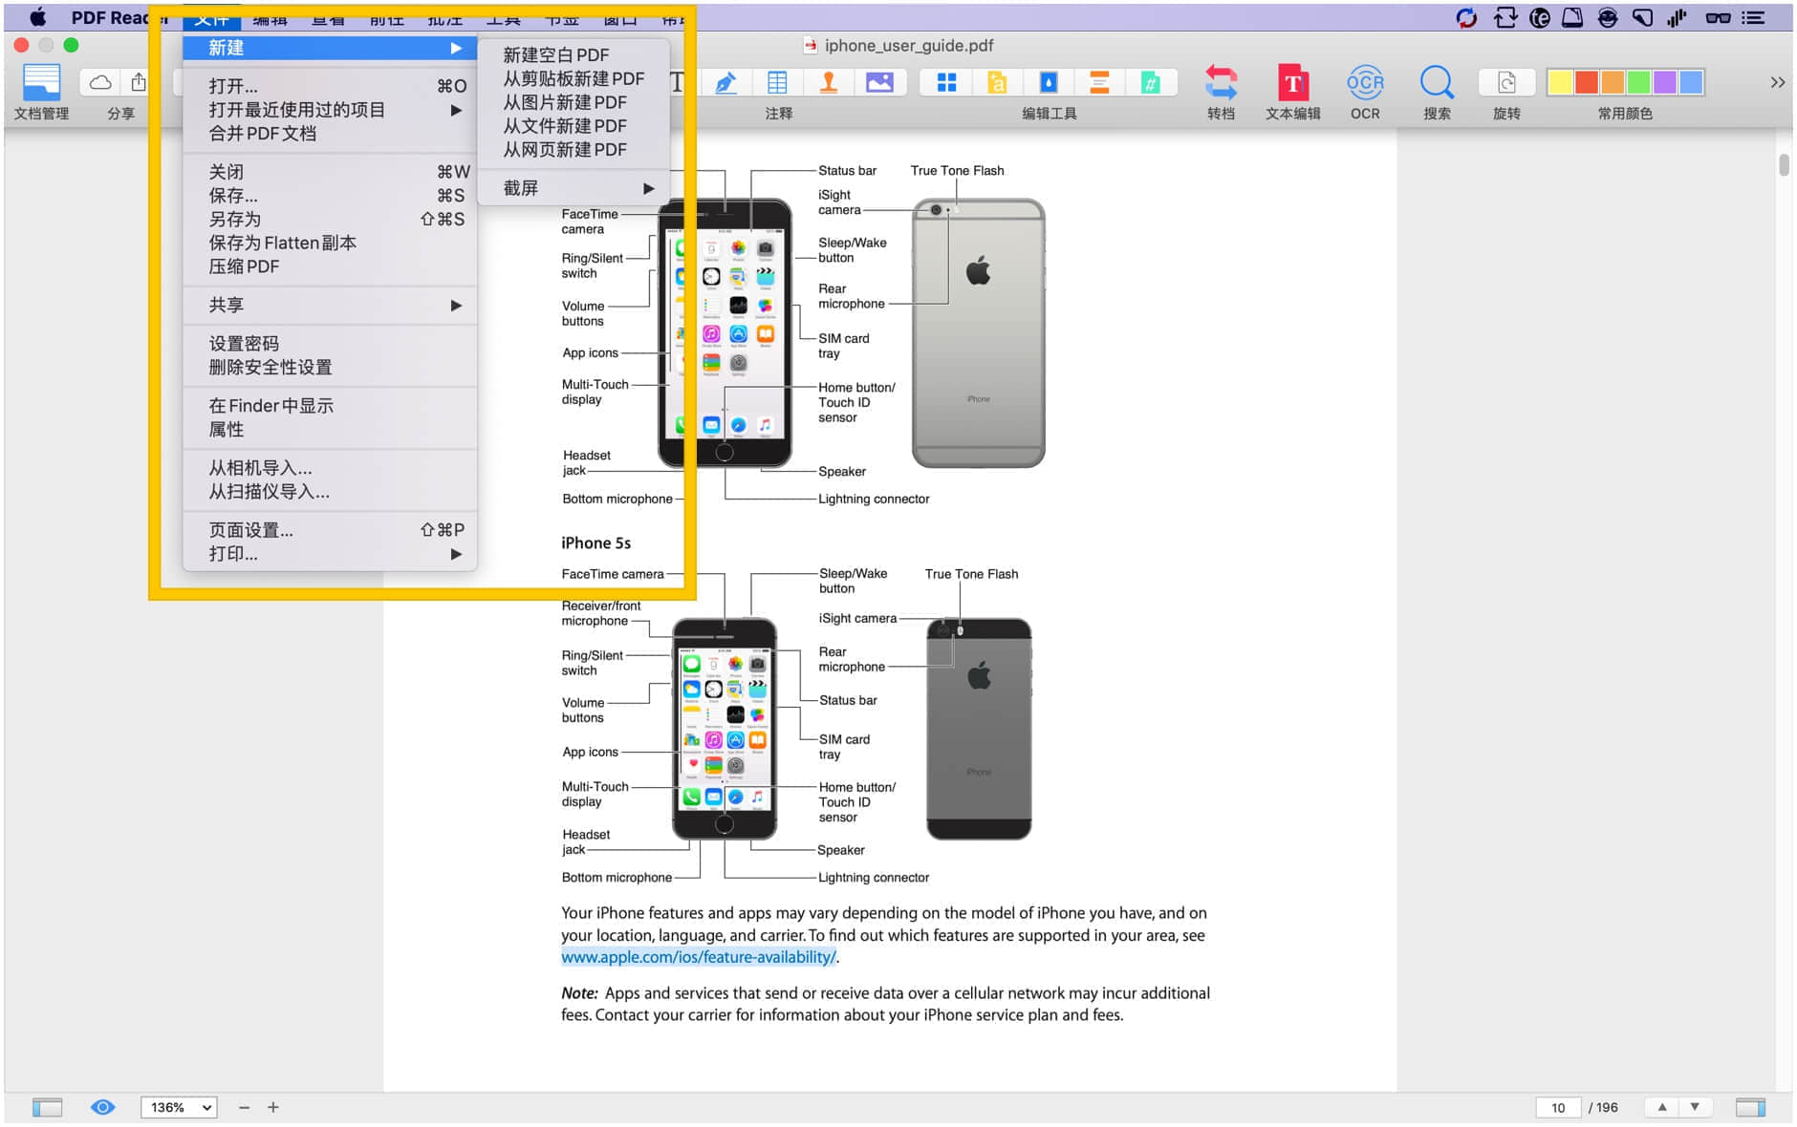
Task: Click the blue watermark editing tool
Action: pyautogui.click(x=1049, y=83)
